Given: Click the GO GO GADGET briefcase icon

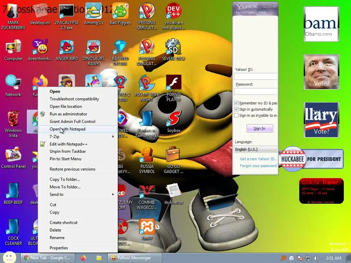Looking at the screenshot, I should (x=173, y=160).
